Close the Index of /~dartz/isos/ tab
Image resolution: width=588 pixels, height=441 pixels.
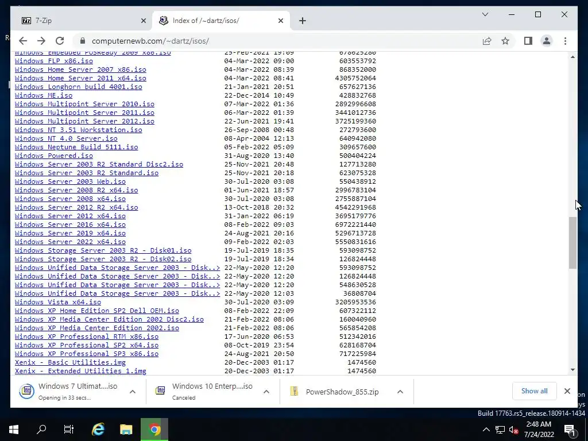click(x=280, y=21)
